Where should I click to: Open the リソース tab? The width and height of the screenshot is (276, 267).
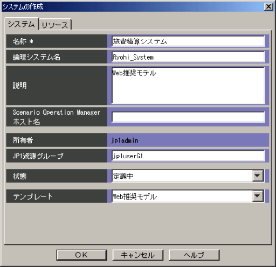coord(55,24)
